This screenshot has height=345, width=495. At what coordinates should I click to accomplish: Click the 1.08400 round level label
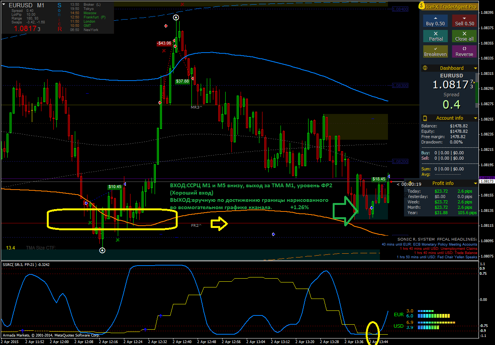coord(400,9)
